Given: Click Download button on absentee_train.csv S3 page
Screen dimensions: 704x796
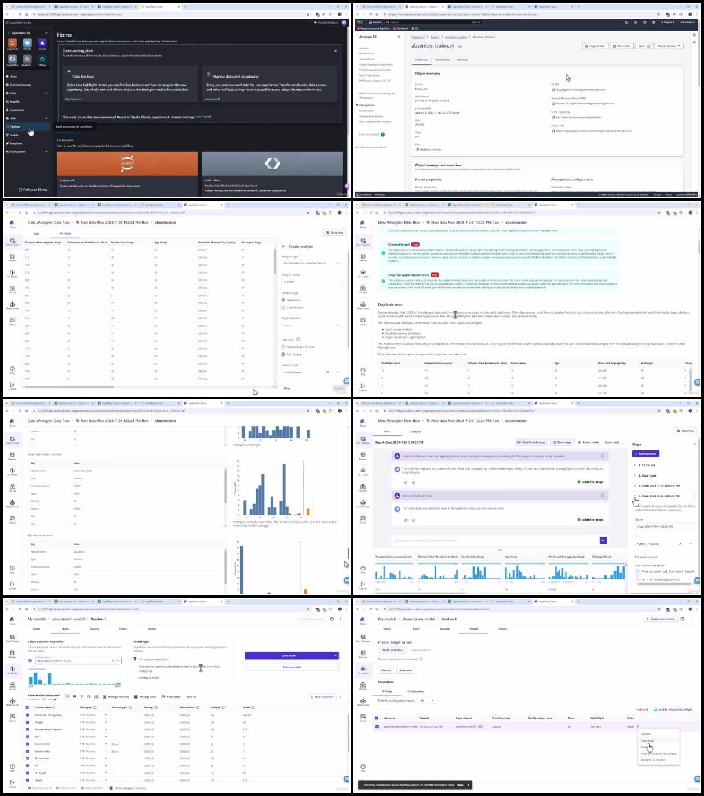Looking at the screenshot, I should (622, 46).
